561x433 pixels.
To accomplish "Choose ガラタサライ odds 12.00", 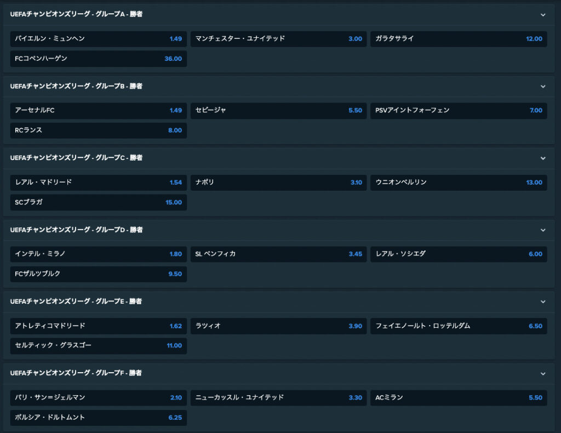I will click(x=459, y=39).
